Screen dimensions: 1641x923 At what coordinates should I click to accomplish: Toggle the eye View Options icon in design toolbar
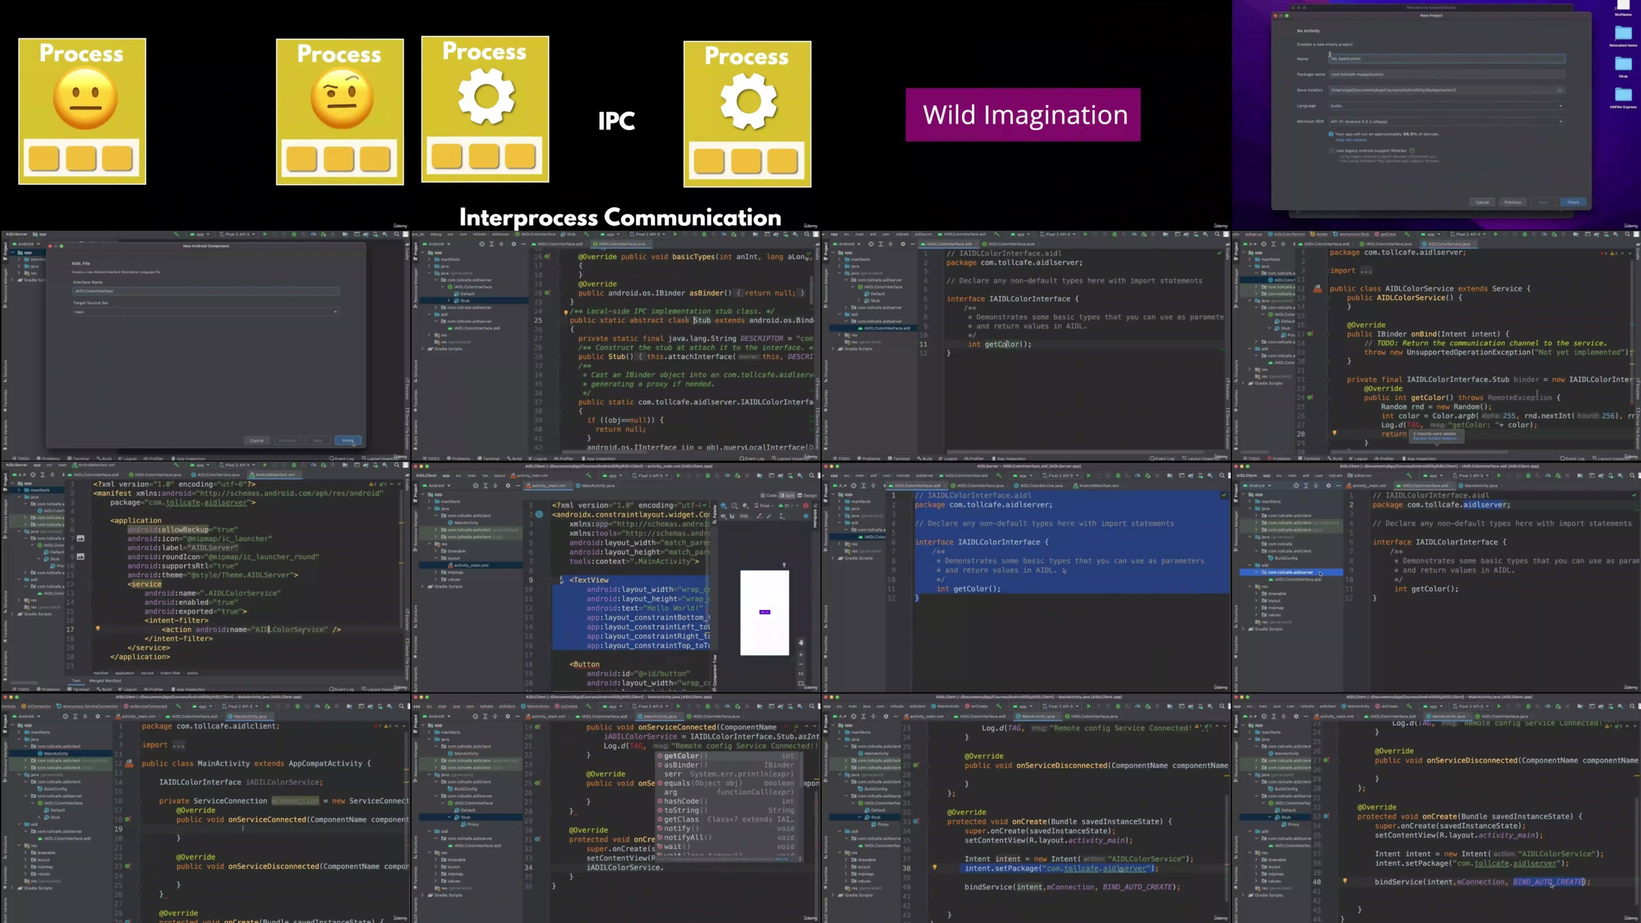pos(724,516)
